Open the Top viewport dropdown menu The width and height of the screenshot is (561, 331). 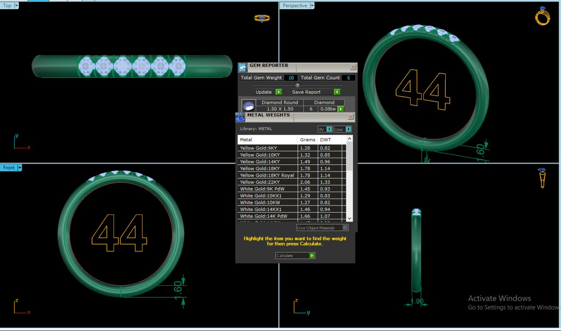(x=17, y=6)
